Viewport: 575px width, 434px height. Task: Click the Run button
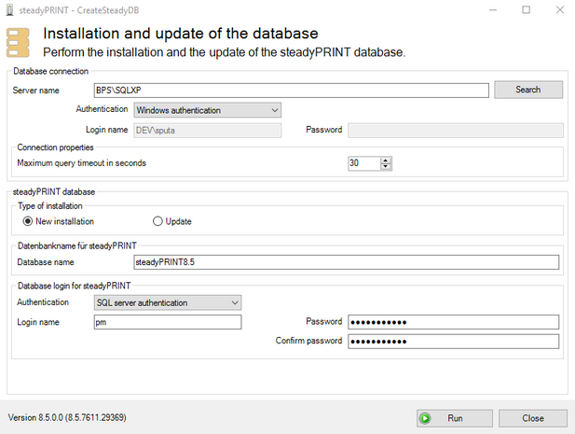[x=455, y=418]
